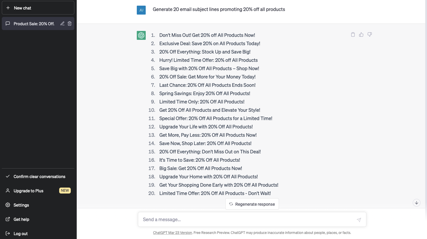Start a New chat
This screenshot has height=239, width=427.
(38, 8)
